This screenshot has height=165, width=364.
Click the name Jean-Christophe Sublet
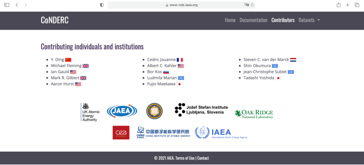coord(265,72)
